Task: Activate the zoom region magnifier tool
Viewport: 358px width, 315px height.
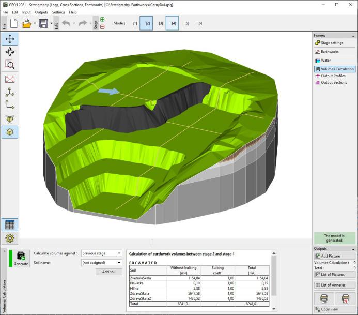Action: point(10,65)
